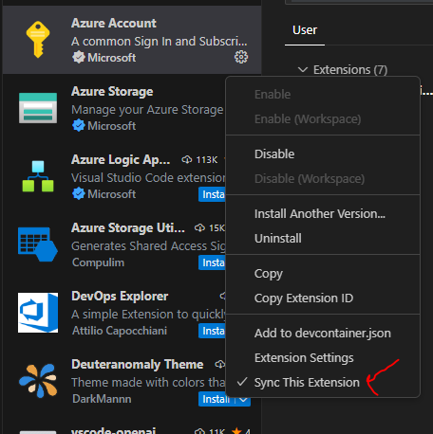The image size is (433, 434).
Task: Select the Azure Account key icon
Action: pos(38,40)
